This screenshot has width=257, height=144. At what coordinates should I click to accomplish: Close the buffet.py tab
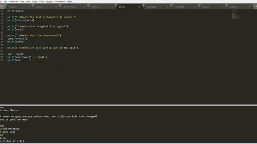click(112, 7)
